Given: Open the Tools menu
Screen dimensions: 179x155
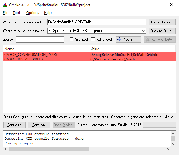Looking at the screenshot, I should (17, 13).
